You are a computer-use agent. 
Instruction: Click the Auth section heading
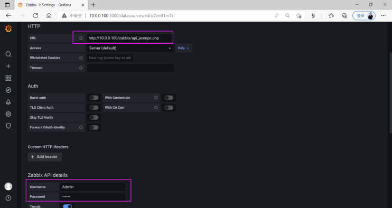(33, 86)
